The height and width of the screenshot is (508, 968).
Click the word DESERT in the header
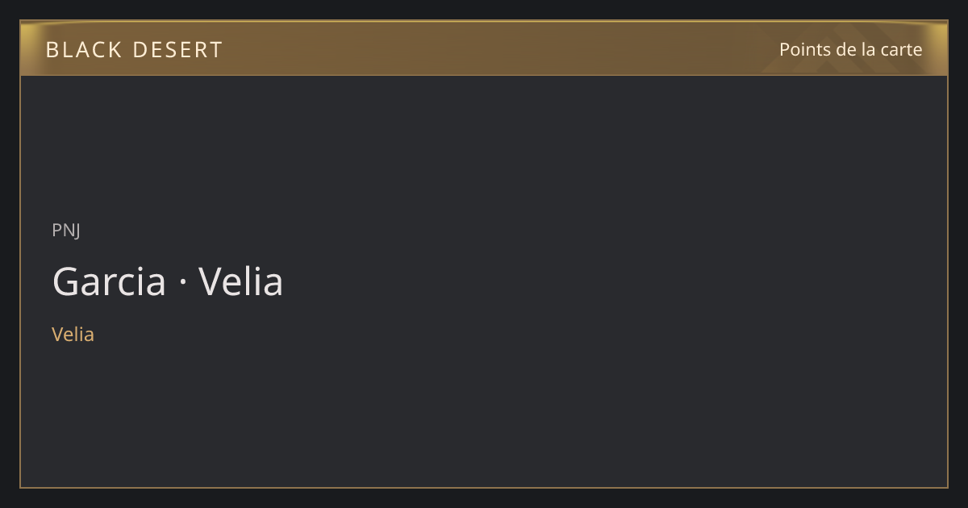tap(177, 49)
